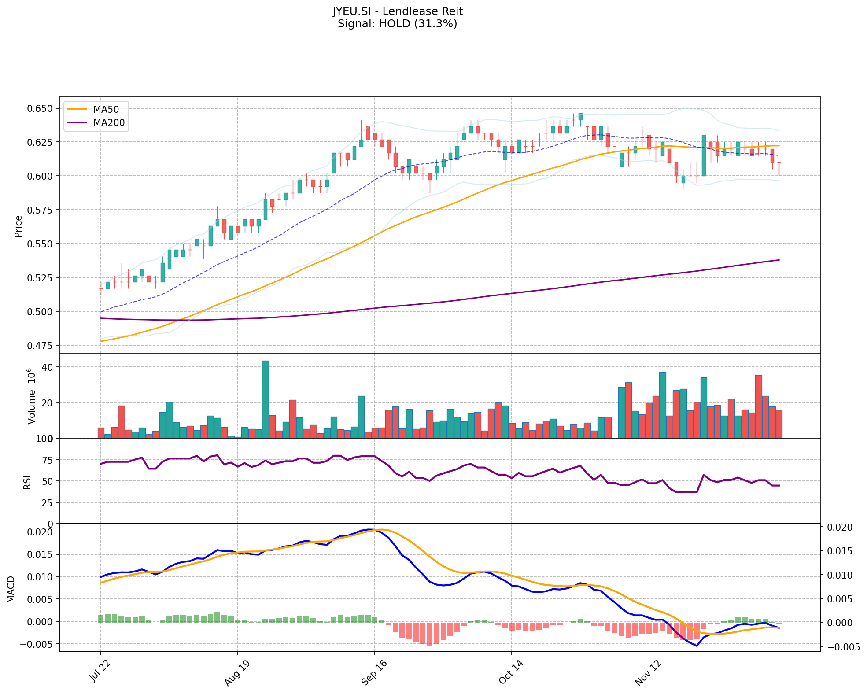Click the Signal: HOLD (31.3%) subtitle
Viewport: 867px width, 694px height.
pos(398,24)
